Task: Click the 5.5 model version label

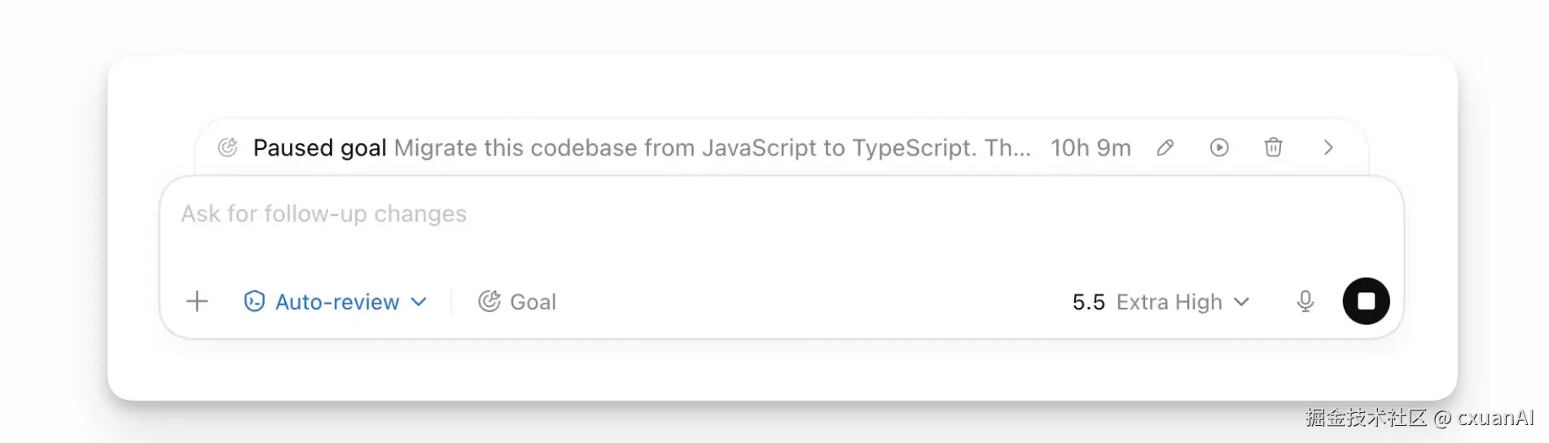Action: pos(1088,302)
